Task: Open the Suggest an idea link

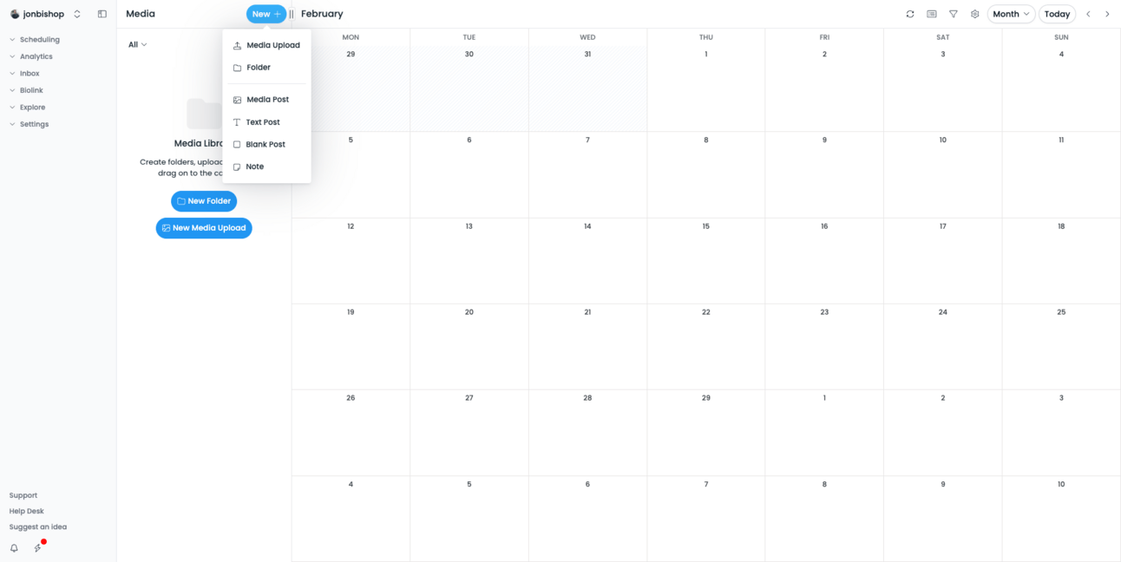Action: (37, 526)
